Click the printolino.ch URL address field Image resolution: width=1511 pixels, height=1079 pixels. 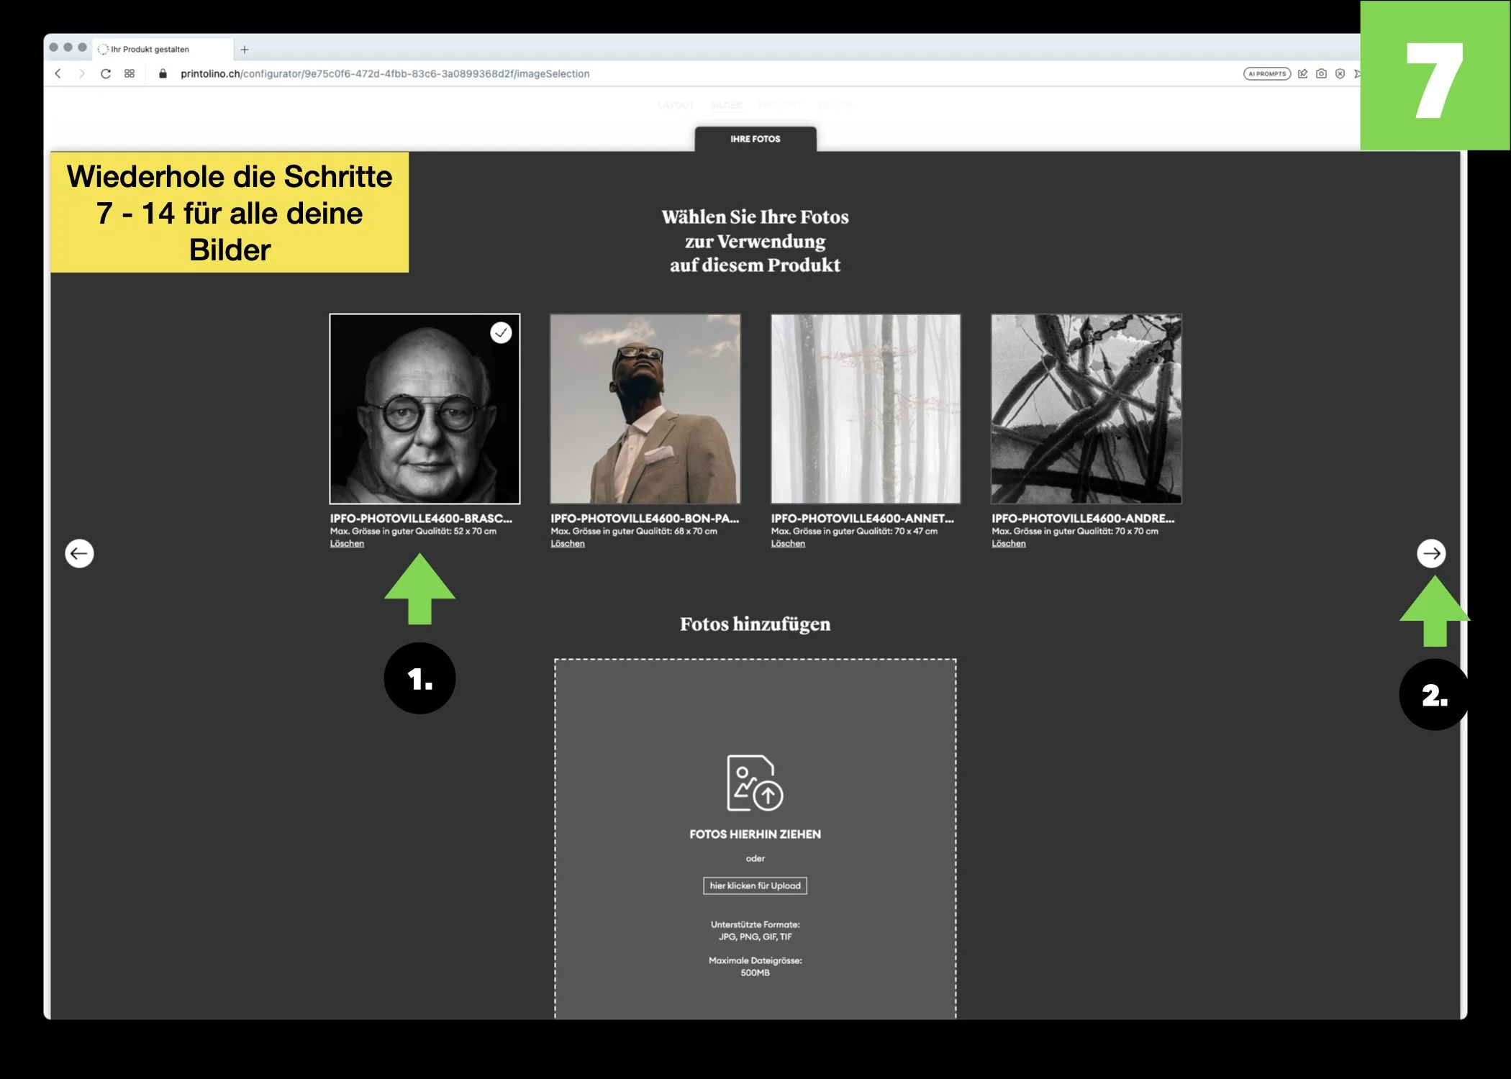coord(385,73)
